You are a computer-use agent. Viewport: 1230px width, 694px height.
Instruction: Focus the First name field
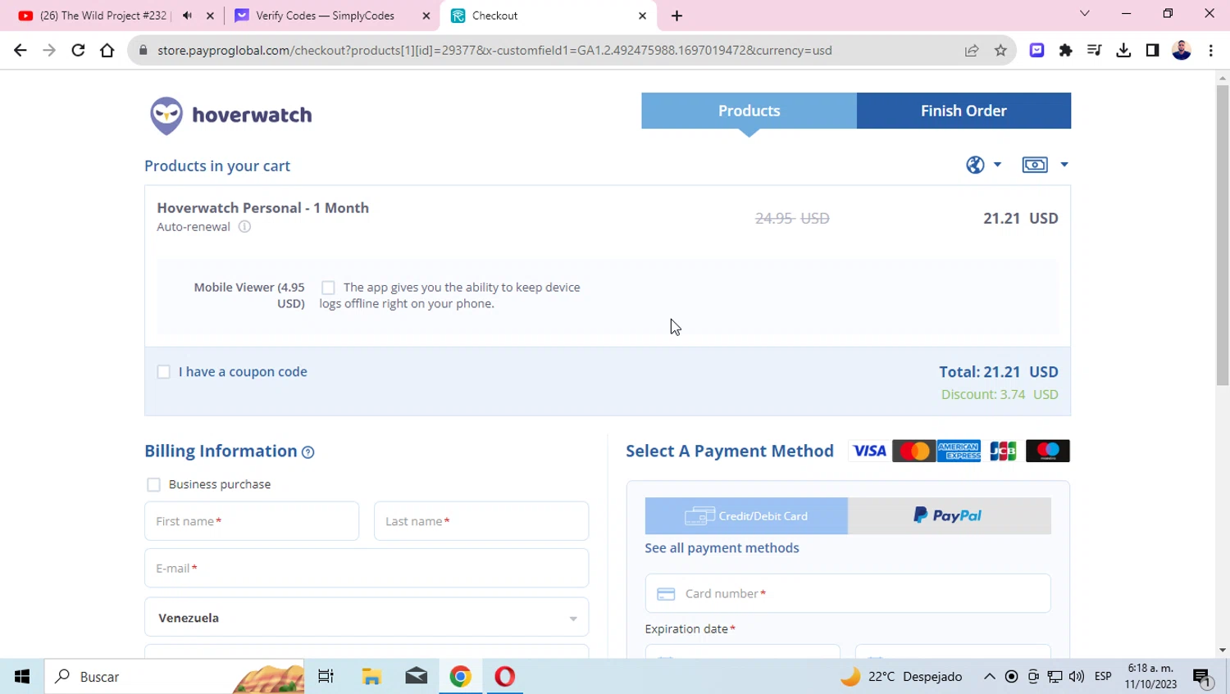tap(252, 521)
